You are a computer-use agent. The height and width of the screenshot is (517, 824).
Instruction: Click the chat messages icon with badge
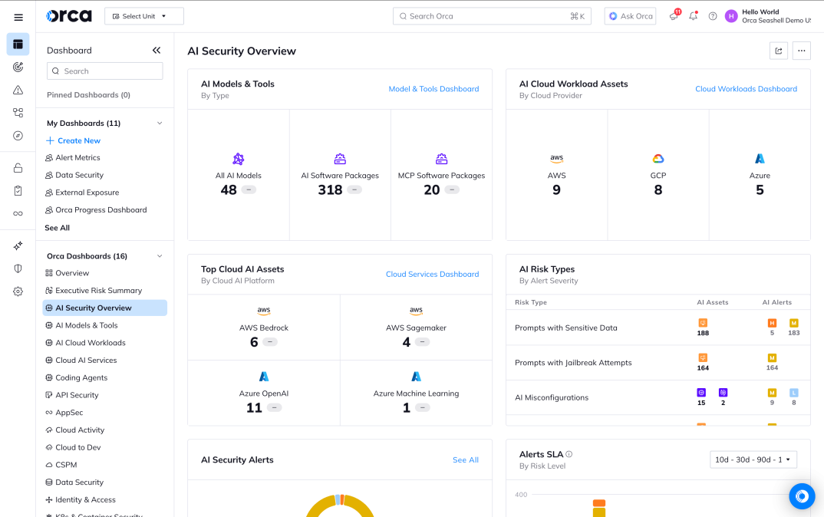(674, 16)
